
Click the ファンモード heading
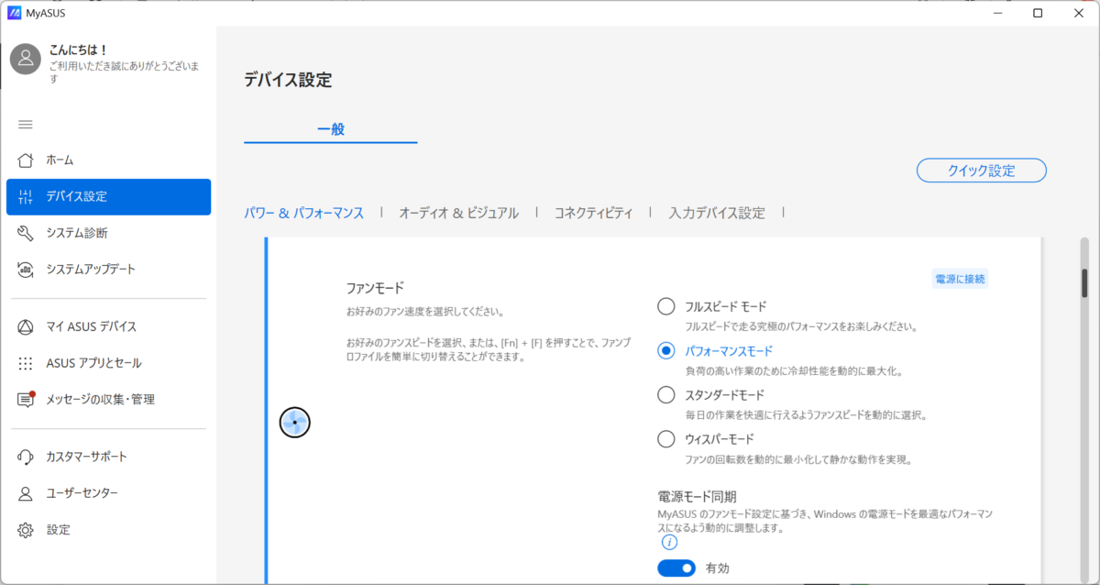coord(375,288)
